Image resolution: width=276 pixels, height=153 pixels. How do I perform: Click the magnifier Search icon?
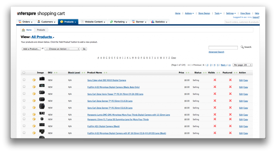coord(242,47)
